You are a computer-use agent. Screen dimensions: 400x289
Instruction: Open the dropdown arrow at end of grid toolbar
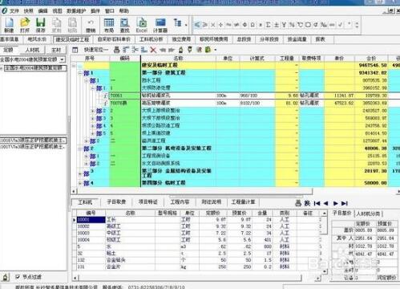coord(216,50)
